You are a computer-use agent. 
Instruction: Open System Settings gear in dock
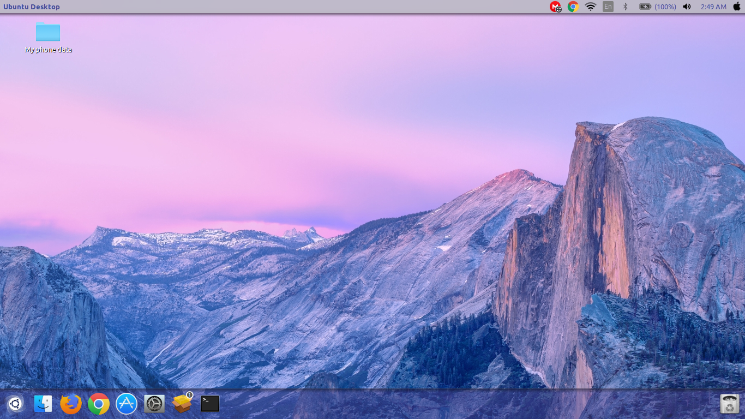[154, 404]
